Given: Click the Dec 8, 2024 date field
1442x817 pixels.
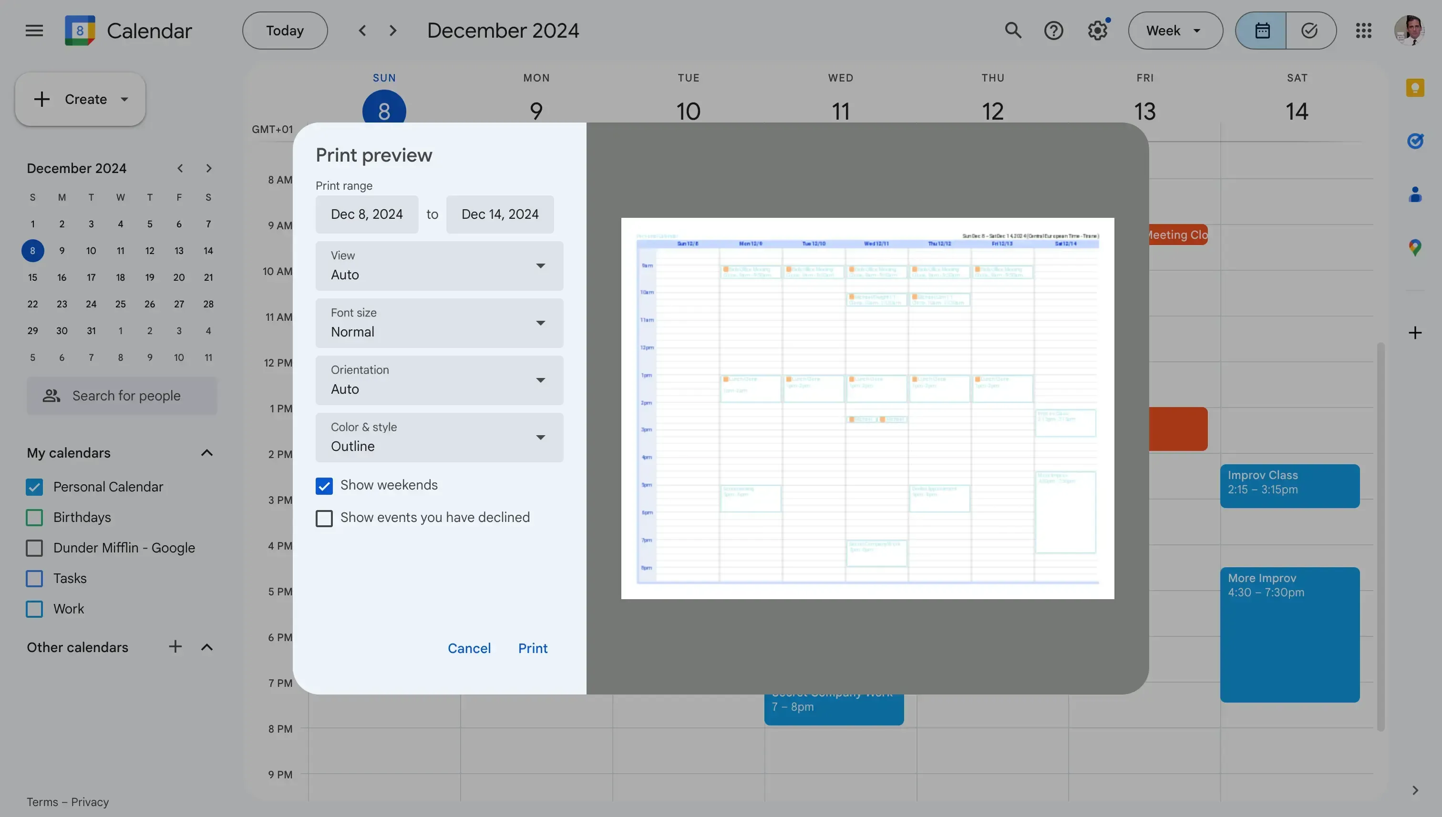Looking at the screenshot, I should [x=367, y=214].
